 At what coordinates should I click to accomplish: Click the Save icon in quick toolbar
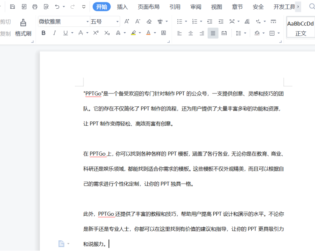click(x=13, y=7)
